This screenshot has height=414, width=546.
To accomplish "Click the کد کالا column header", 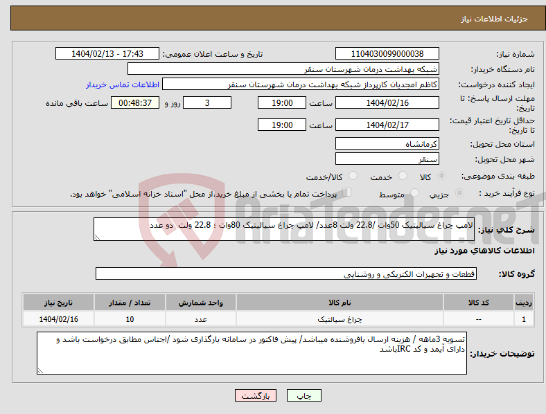I will [479, 303].
